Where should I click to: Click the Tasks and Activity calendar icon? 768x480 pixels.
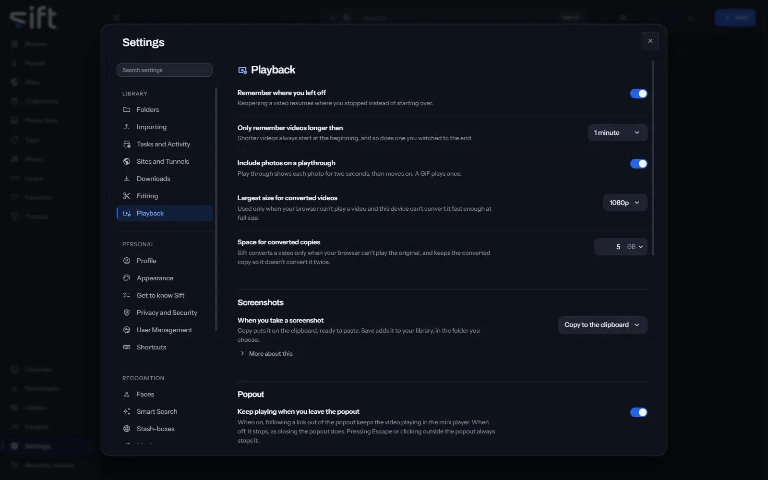pos(127,144)
